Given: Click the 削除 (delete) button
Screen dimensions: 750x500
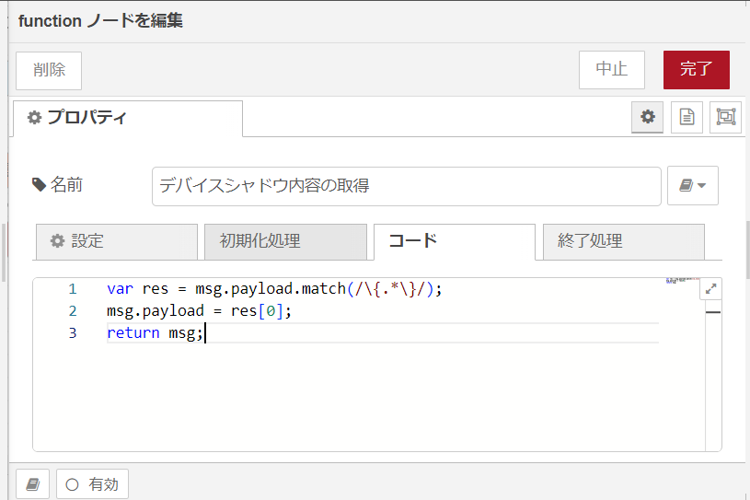Looking at the screenshot, I should tap(49, 70).
